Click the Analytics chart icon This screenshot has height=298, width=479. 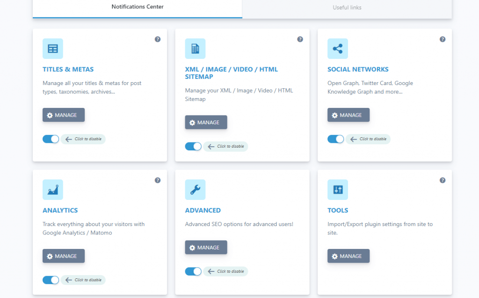click(53, 190)
